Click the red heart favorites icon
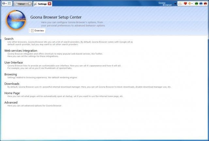209x141 pixels. (x=185, y=4)
